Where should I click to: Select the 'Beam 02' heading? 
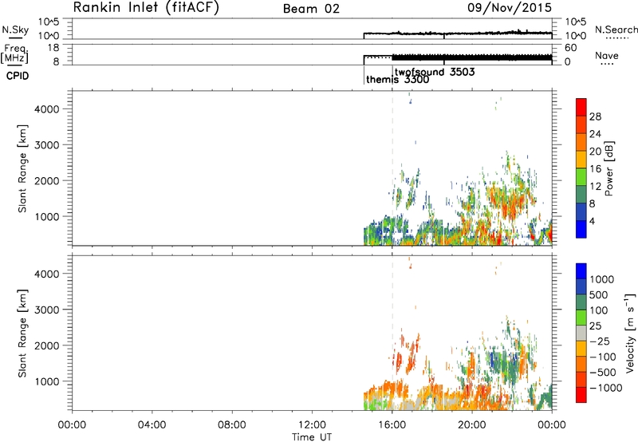click(x=311, y=9)
